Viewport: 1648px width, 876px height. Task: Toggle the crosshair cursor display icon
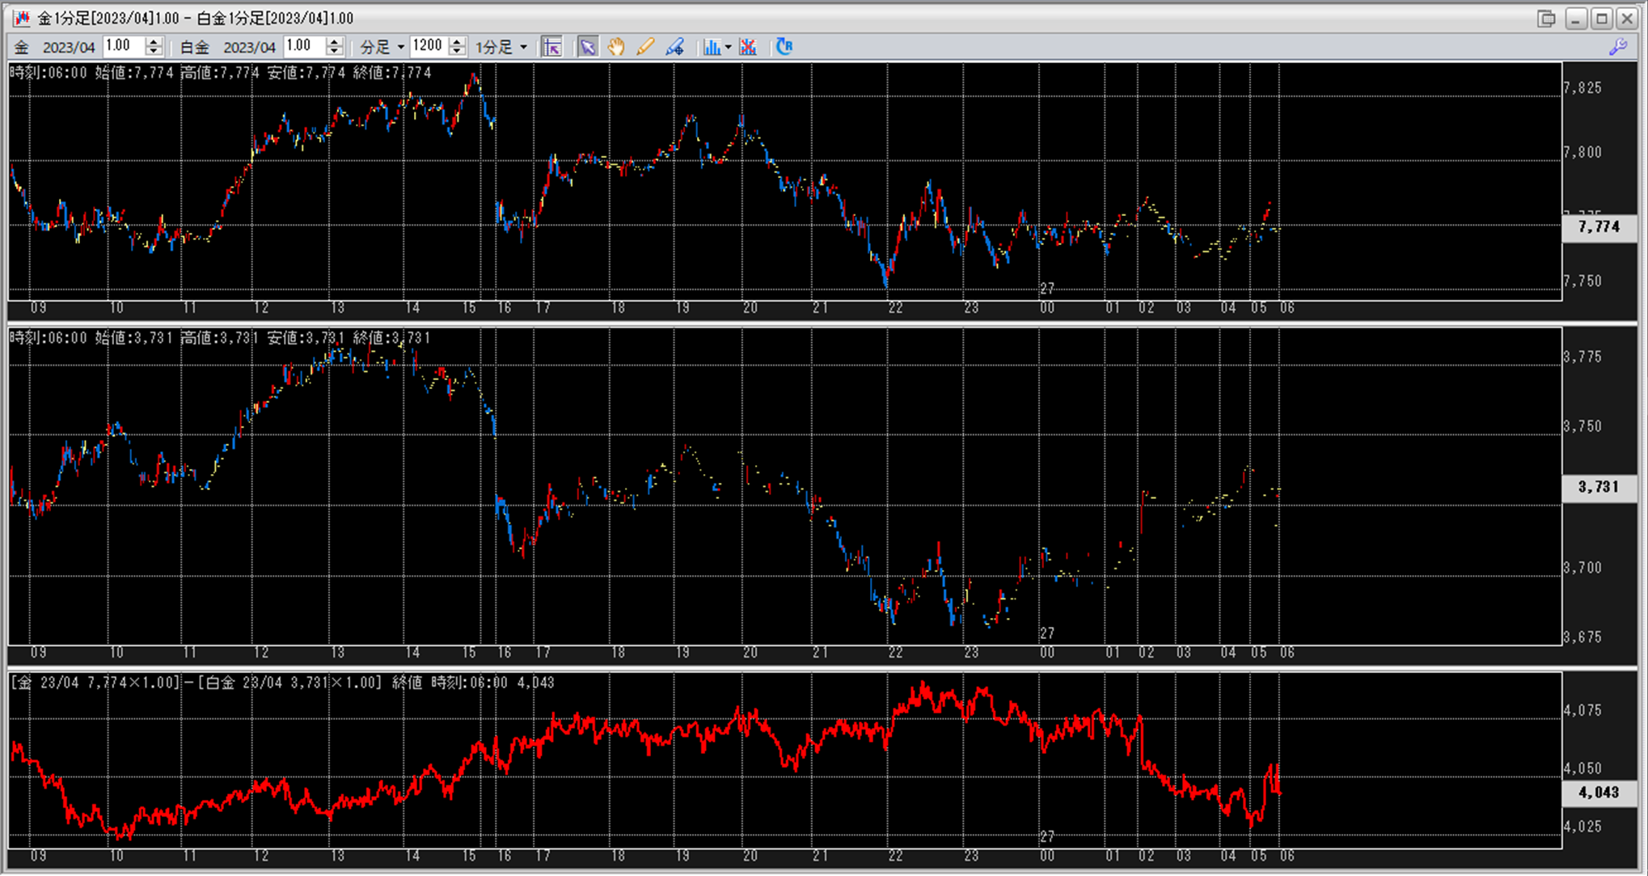coord(552,47)
